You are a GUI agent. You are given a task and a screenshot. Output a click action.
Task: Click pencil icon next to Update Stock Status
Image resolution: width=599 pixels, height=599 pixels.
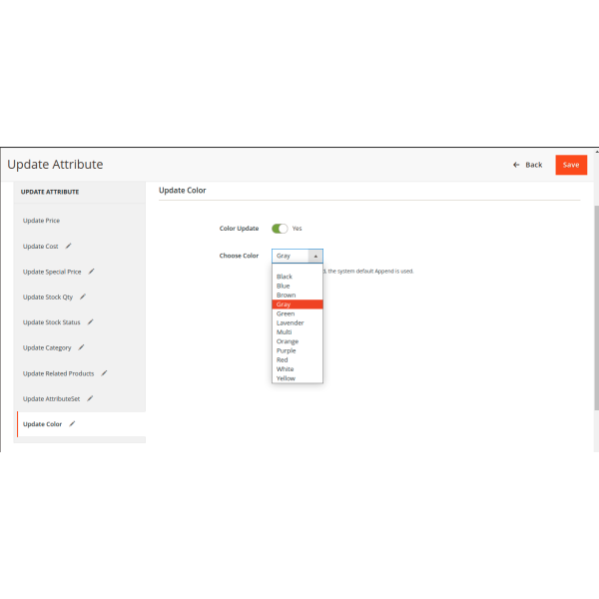tap(90, 322)
